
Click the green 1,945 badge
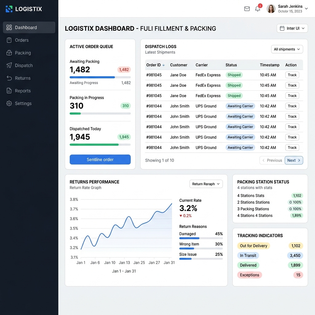point(124,137)
